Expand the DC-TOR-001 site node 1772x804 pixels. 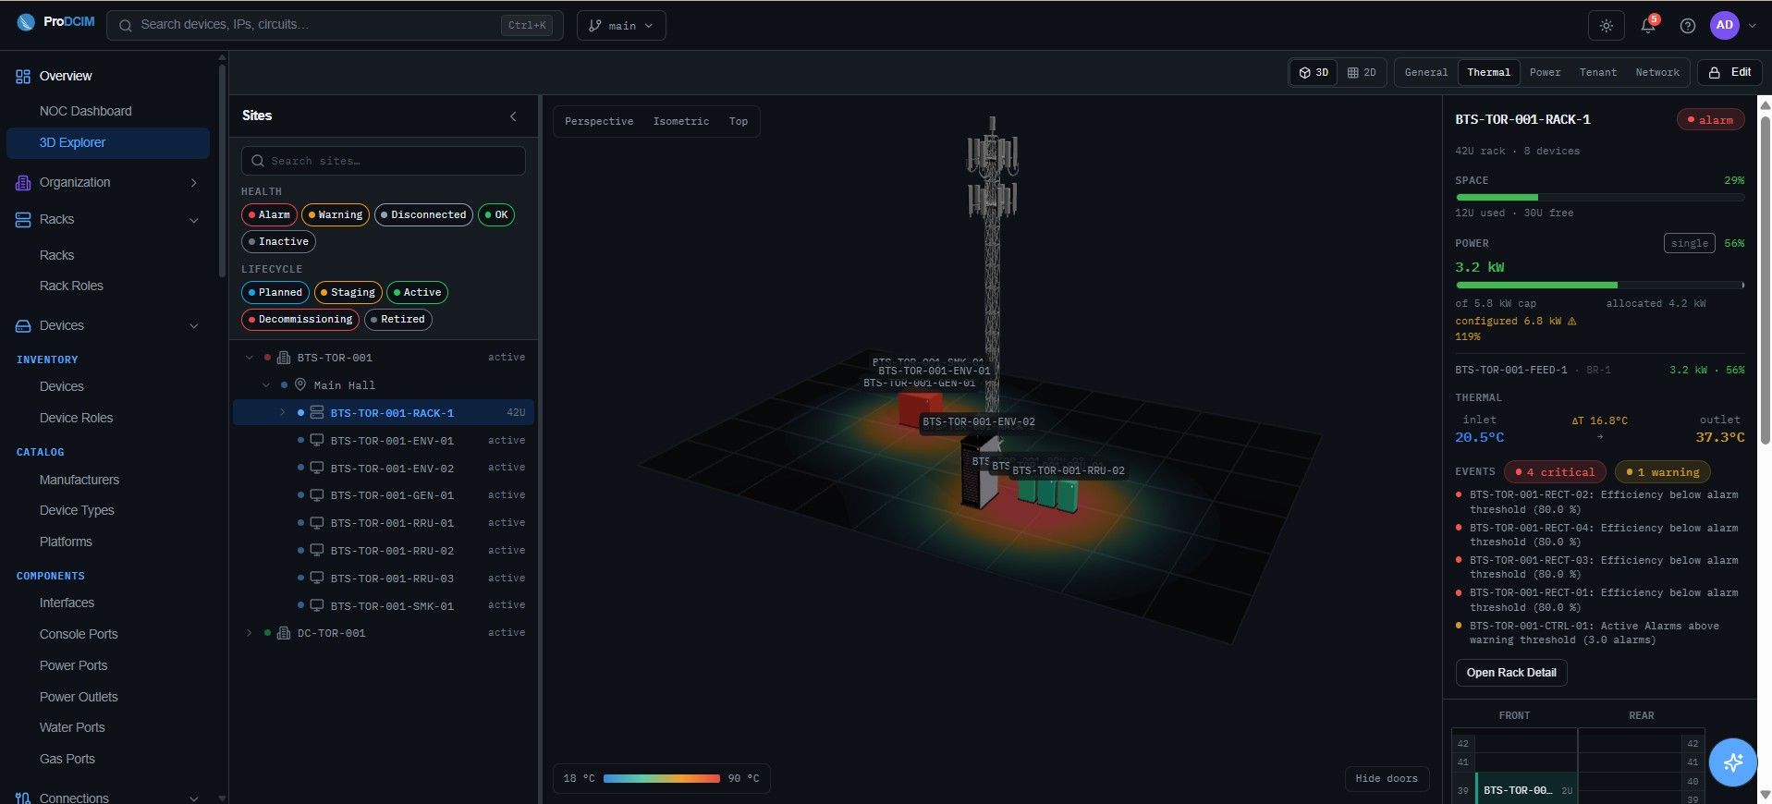tap(249, 633)
